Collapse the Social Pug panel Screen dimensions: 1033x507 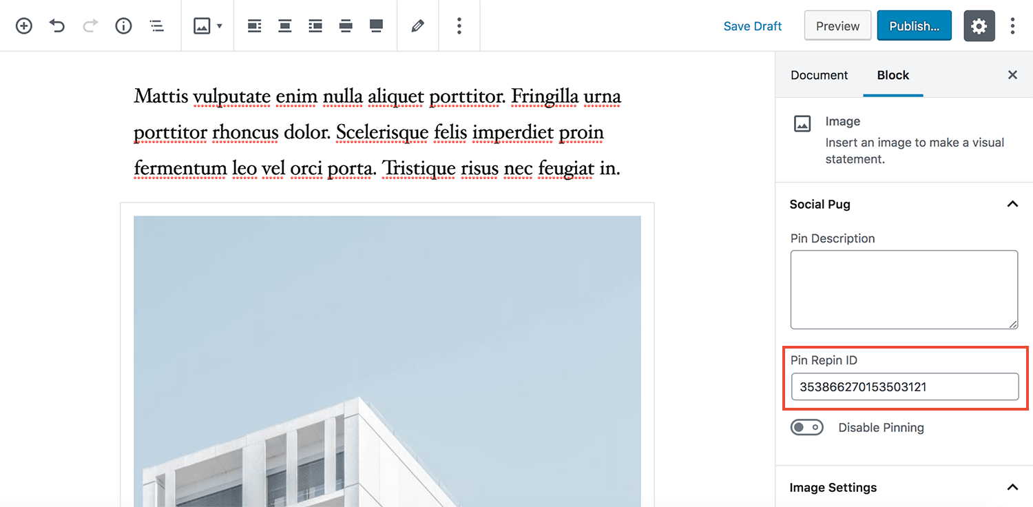click(x=1012, y=204)
